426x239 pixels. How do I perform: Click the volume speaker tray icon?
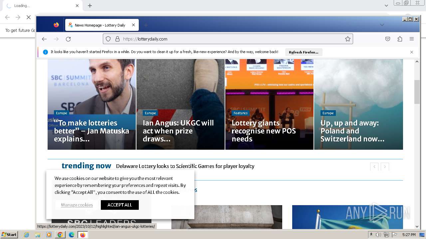[378, 235]
